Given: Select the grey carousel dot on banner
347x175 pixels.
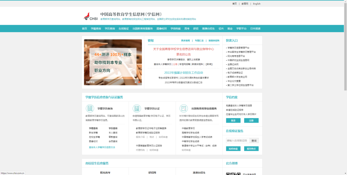Looking at the screenshot, I should (x=136, y=82).
